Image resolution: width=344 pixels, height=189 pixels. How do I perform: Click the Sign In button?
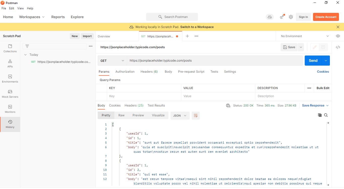[x=303, y=17]
